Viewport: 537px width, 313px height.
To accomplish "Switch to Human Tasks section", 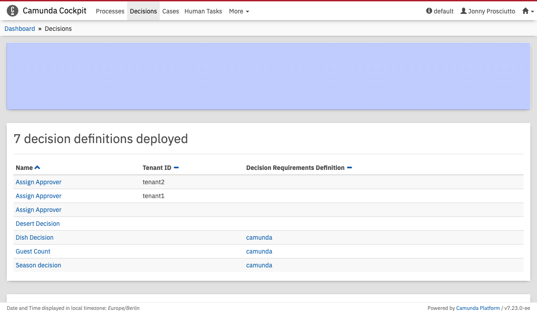I will point(203,11).
